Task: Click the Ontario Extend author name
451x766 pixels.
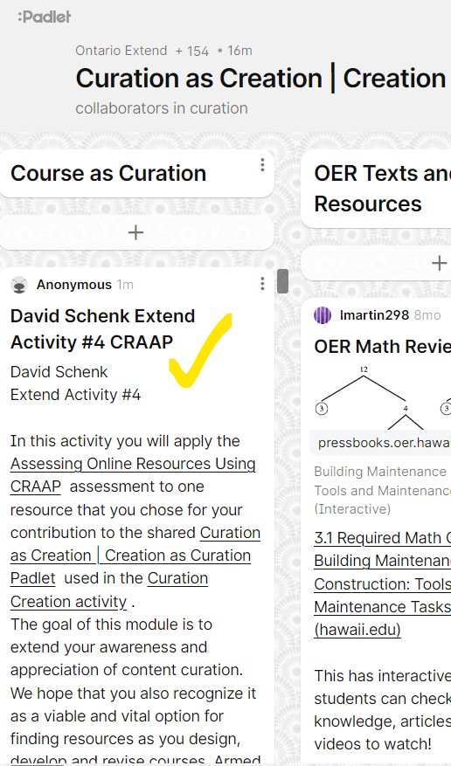Action: (121, 51)
